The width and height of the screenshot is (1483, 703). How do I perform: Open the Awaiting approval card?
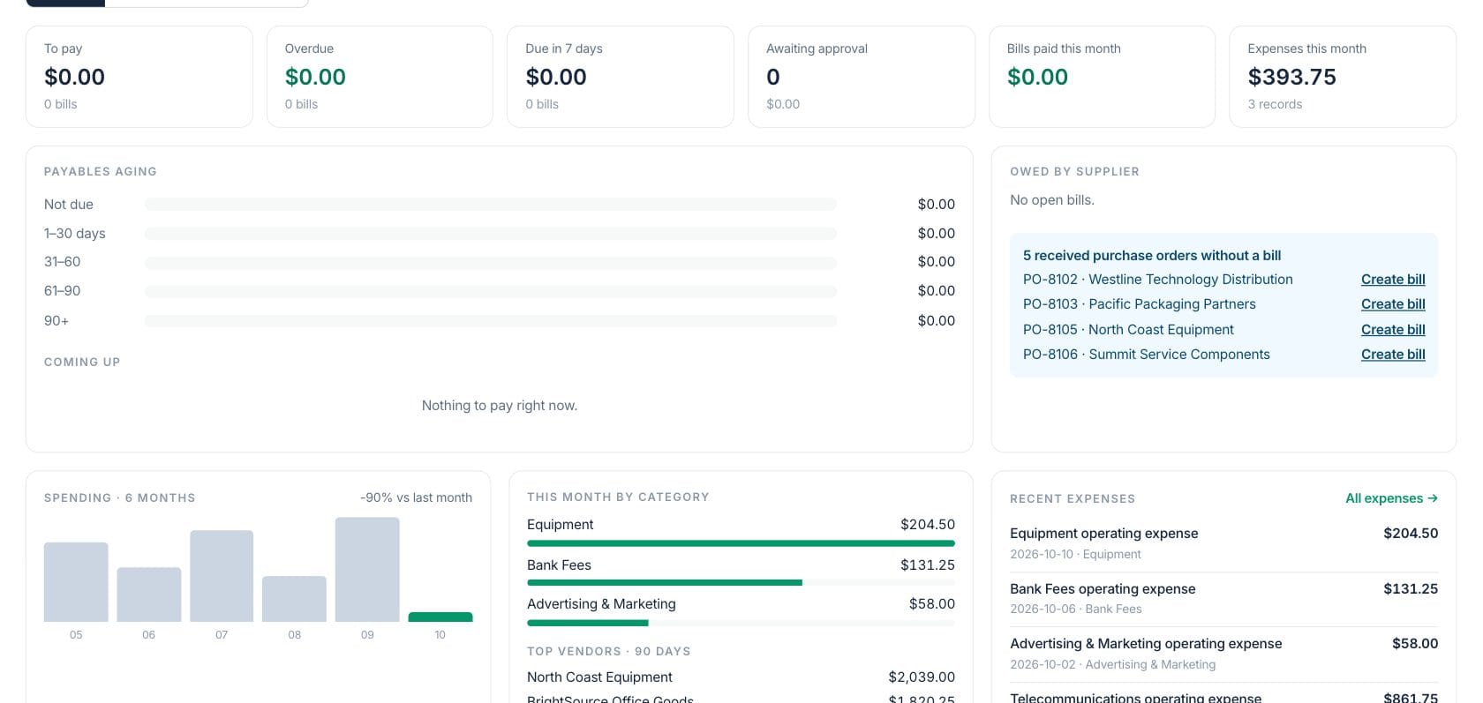click(x=862, y=77)
